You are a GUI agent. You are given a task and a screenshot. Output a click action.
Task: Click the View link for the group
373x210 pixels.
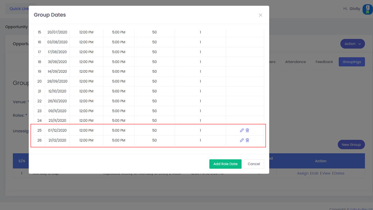coord(326,174)
